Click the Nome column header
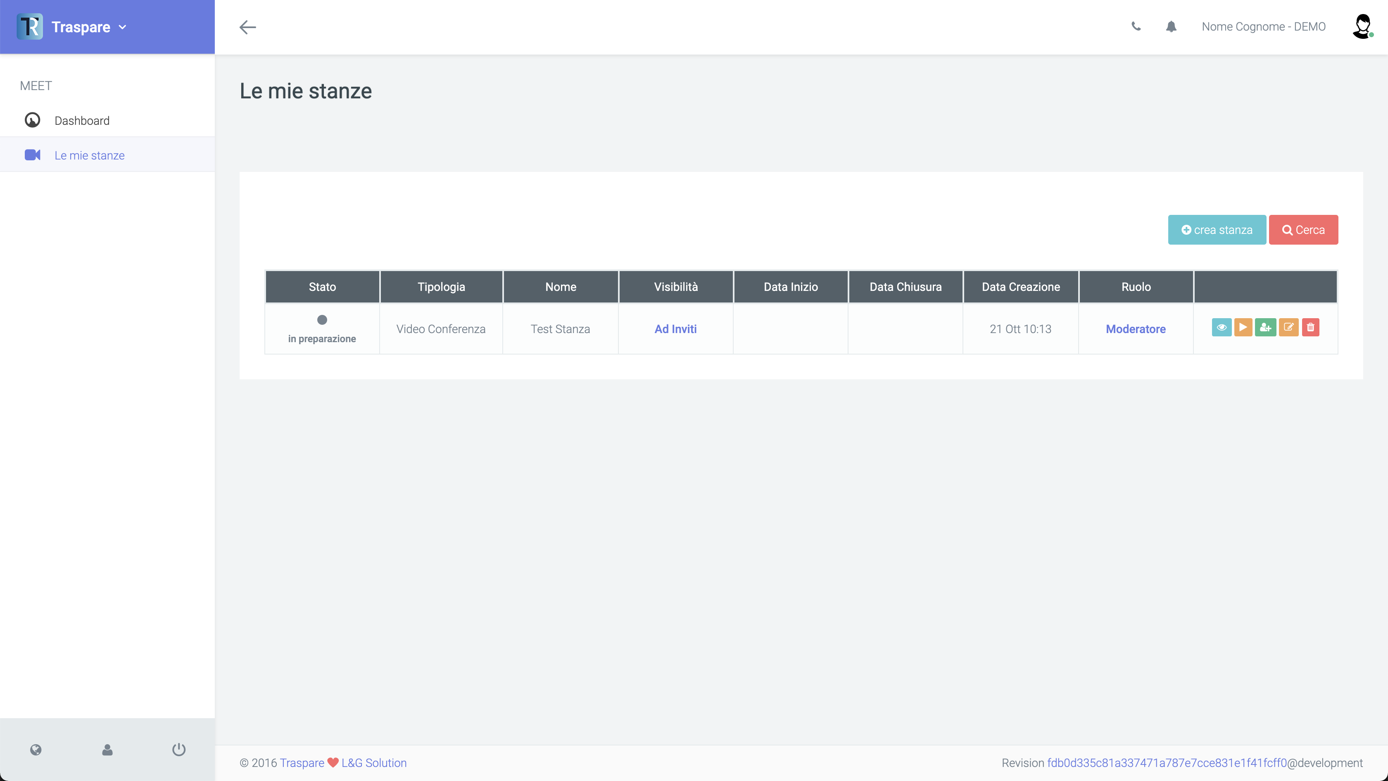Viewport: 1388px width, 781px height. 561,287
